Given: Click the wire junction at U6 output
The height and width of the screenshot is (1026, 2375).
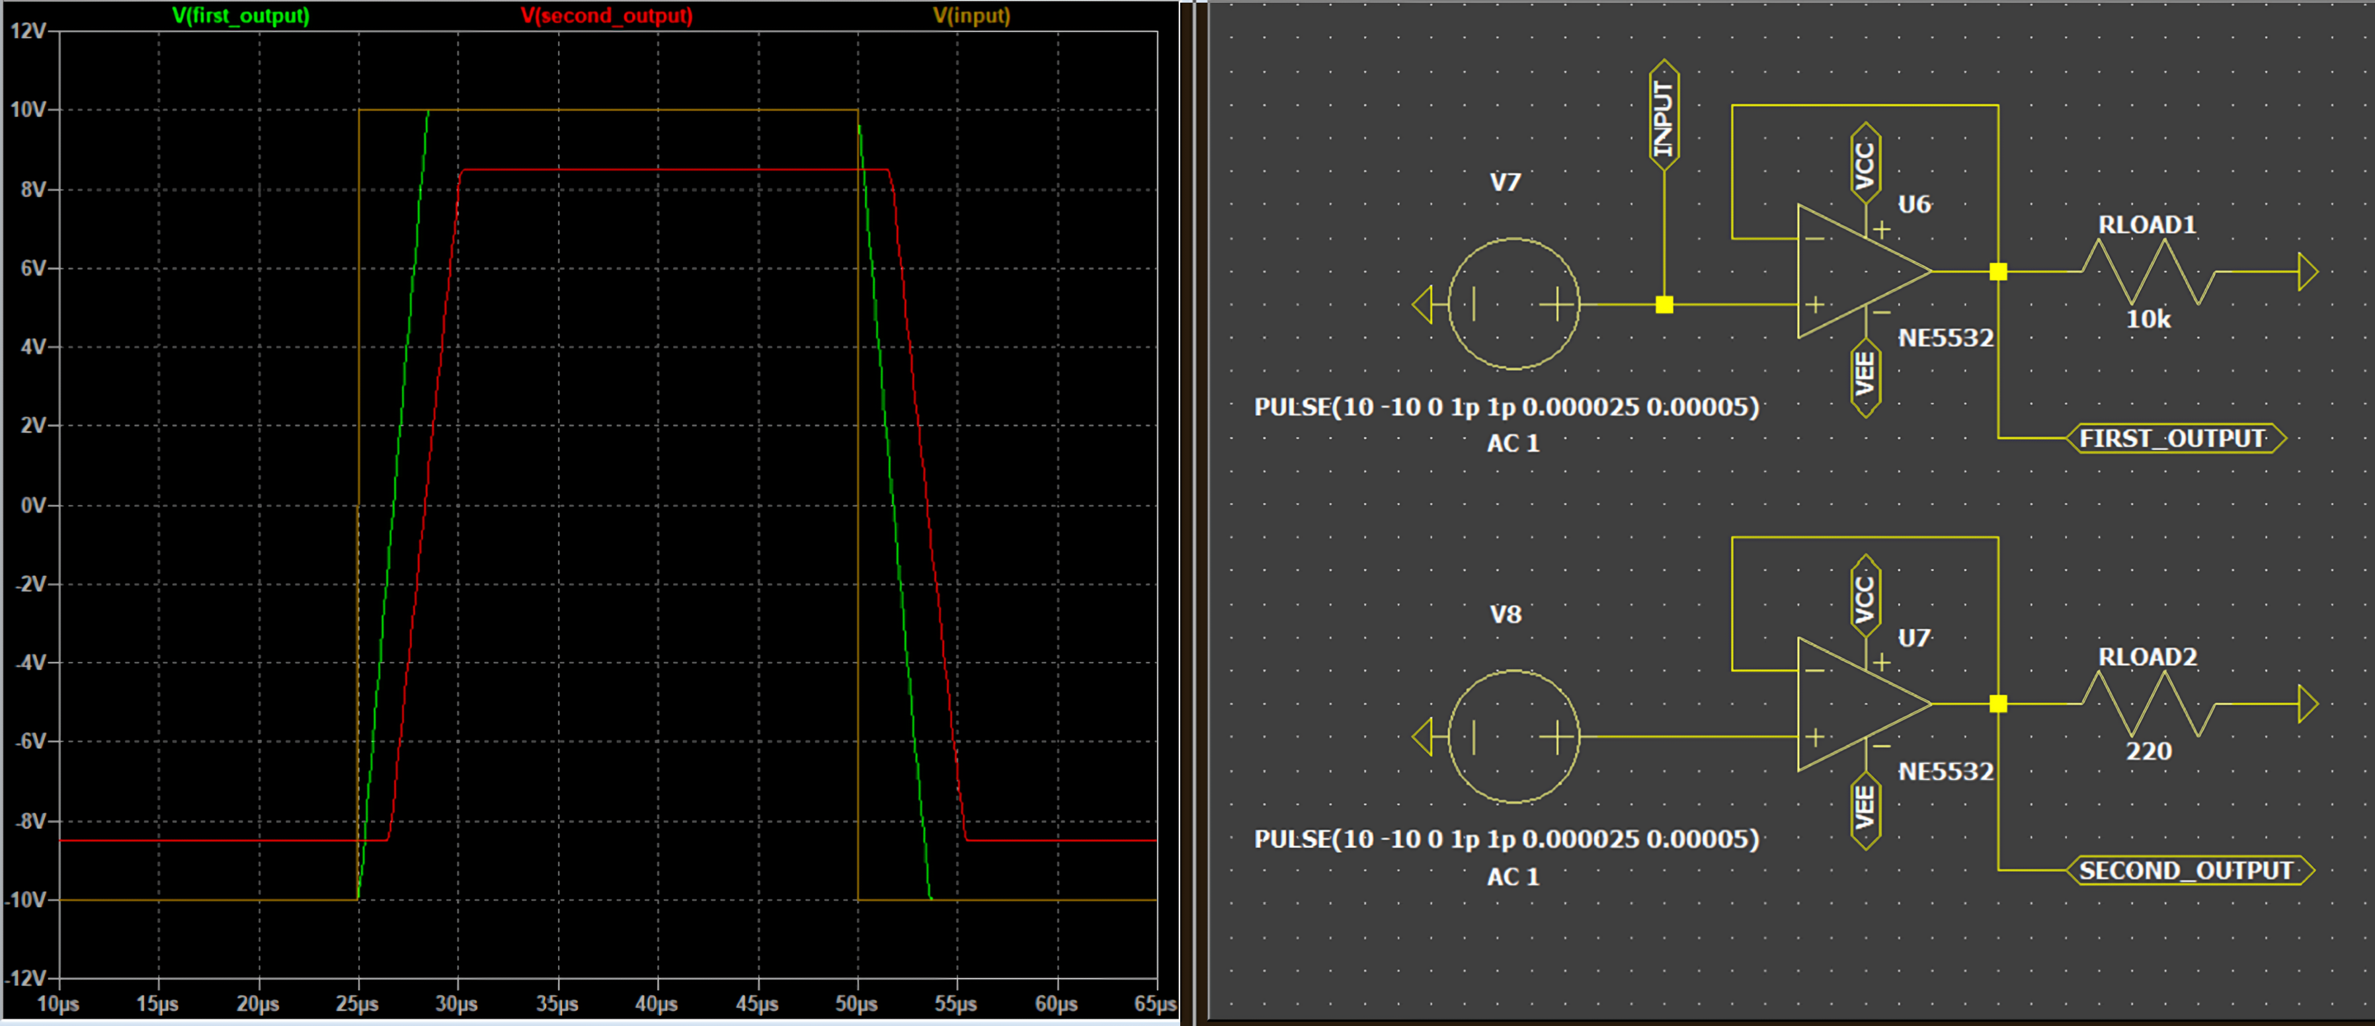Looking at the screenshot, I should click(1998, 272).
